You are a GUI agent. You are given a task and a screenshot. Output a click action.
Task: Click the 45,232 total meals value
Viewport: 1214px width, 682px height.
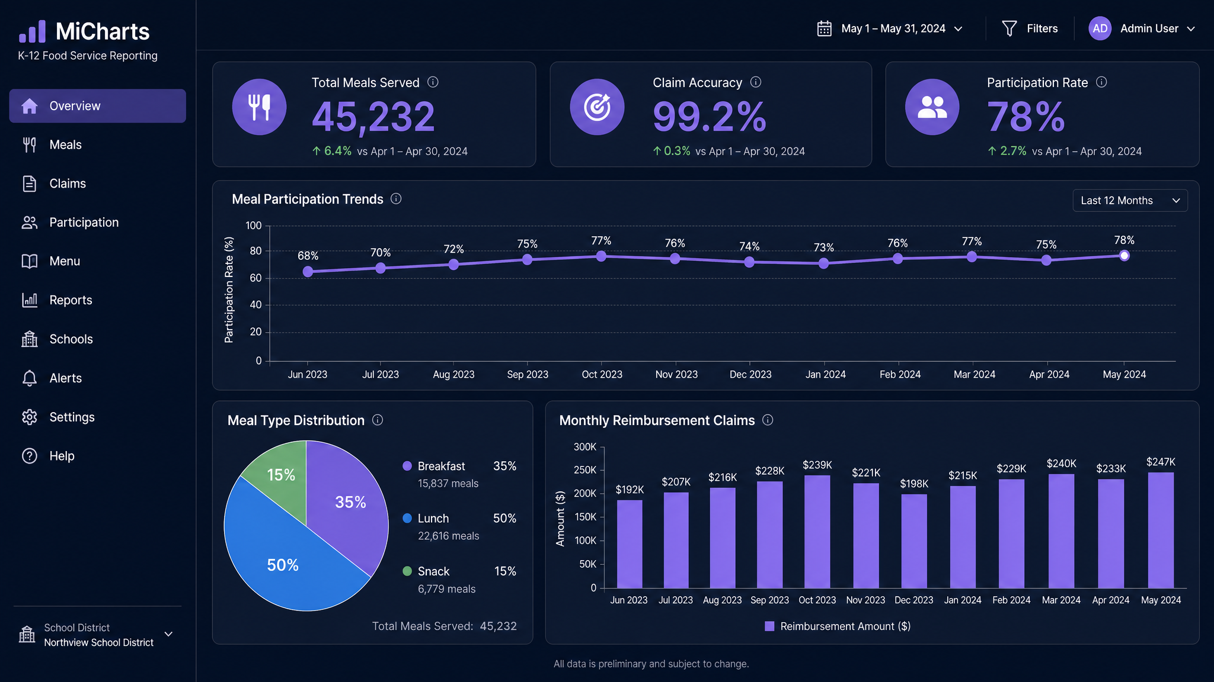(x=373, y=117)
